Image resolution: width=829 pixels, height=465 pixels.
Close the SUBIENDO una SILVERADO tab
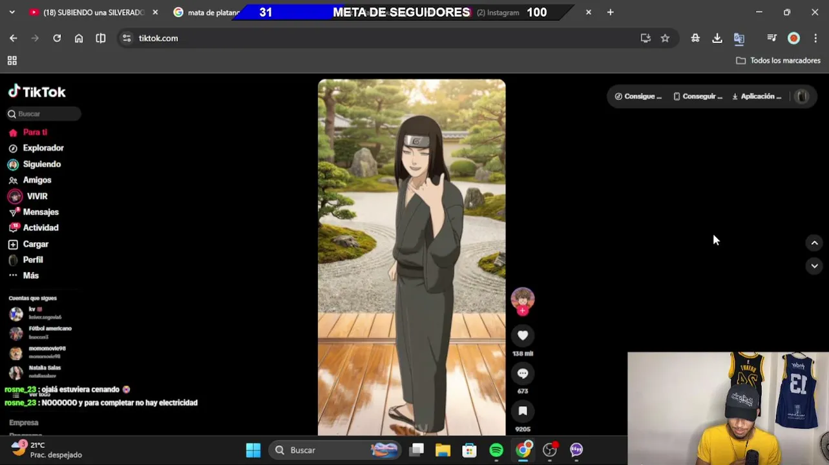pyautogui.click(x=155, y=12)
